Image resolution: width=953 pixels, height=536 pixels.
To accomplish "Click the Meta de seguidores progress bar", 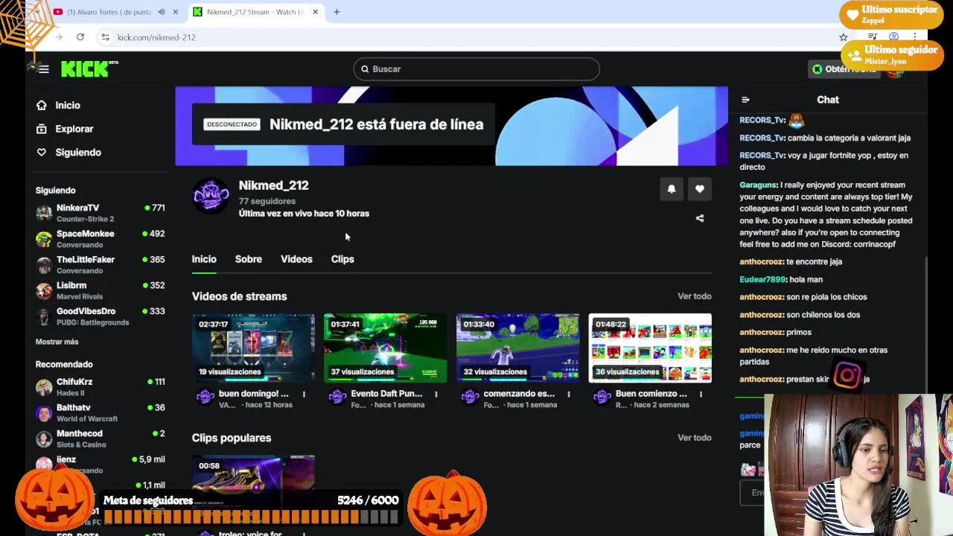I will [x=251, y=517].
